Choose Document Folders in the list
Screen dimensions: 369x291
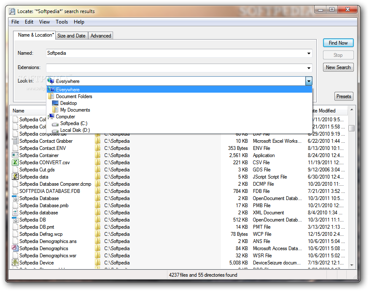(x=179, y=96)
